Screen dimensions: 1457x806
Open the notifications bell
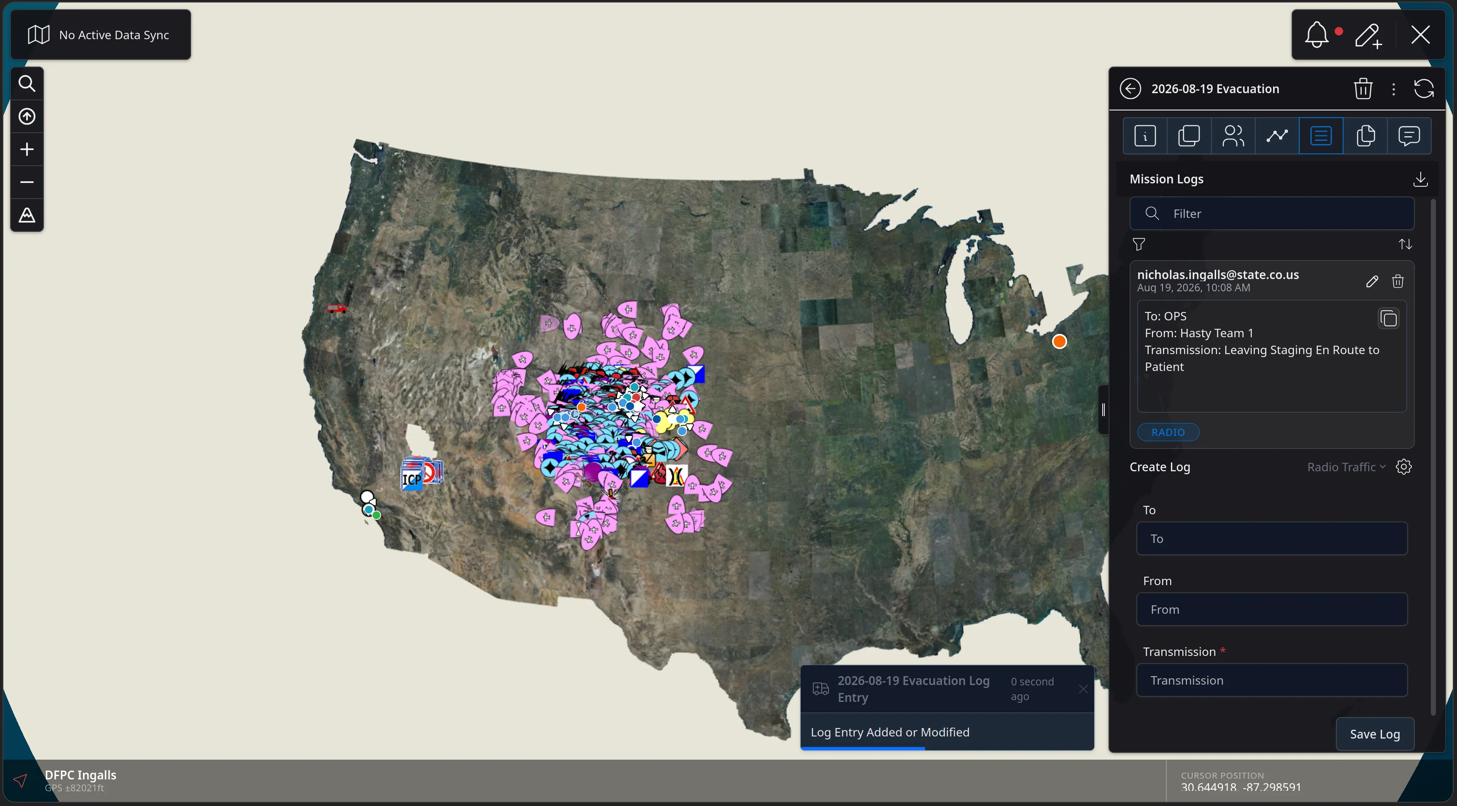pos(1317,35)
